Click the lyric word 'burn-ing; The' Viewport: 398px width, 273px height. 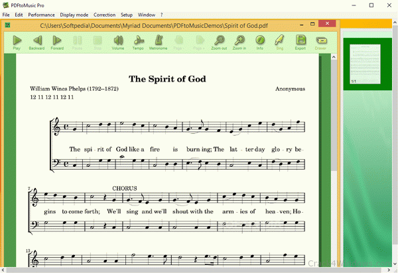[x=205, y=149]
